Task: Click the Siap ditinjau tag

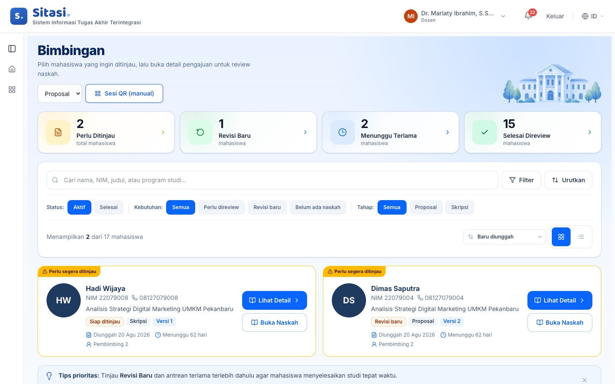Action: coord(105,322)
